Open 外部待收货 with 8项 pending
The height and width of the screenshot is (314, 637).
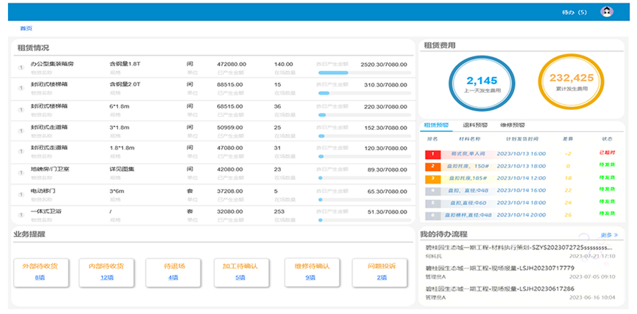(41, 277)
